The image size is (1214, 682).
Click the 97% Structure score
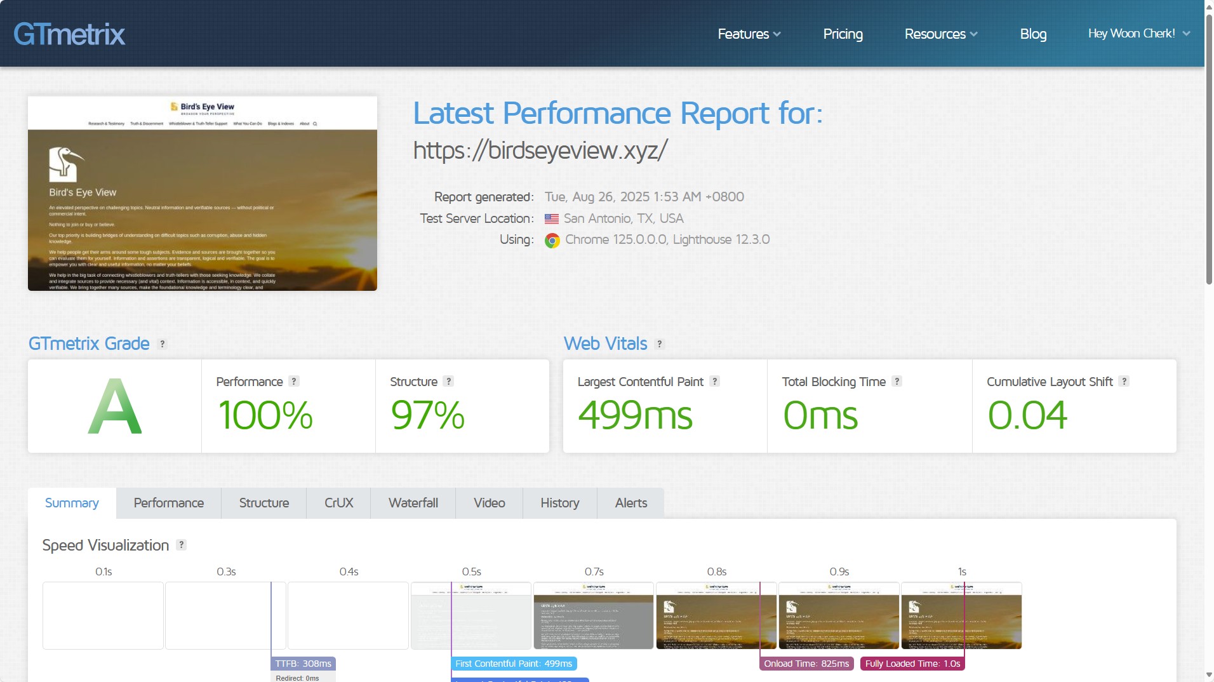click(x=428, y=415)
